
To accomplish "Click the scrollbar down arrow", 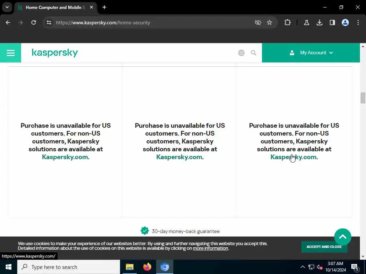I will [x=362, y=256].
